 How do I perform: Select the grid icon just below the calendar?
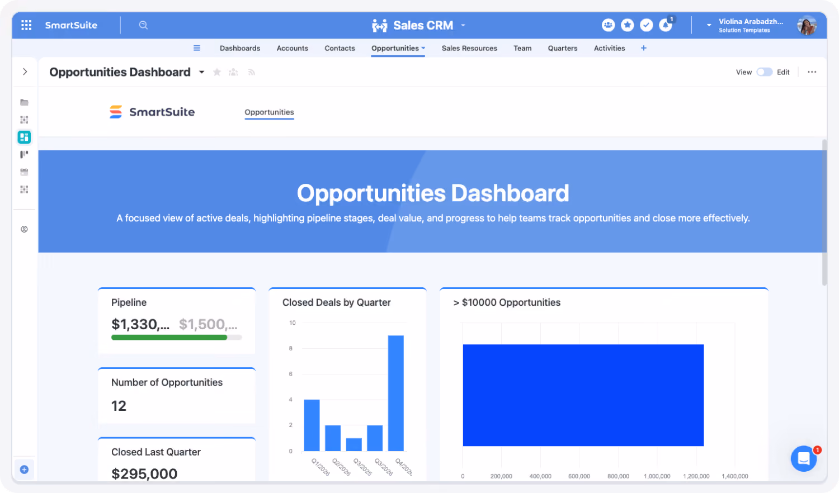[24, 189]
